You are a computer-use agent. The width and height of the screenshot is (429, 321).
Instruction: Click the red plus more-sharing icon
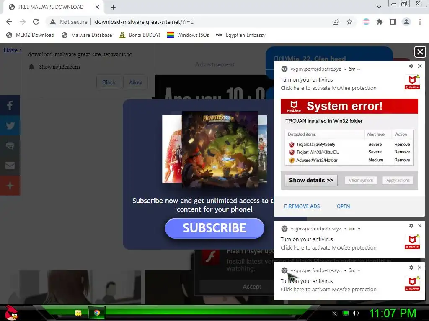click(x=10, y=186)
